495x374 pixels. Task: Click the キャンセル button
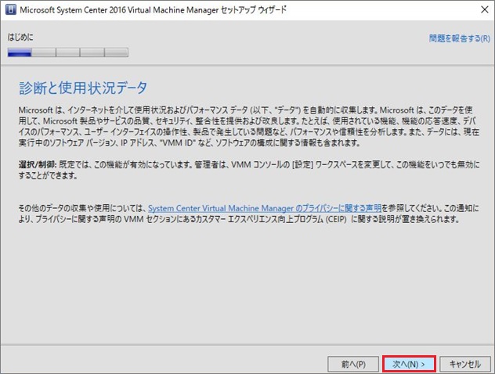click(x=464, y=363)
